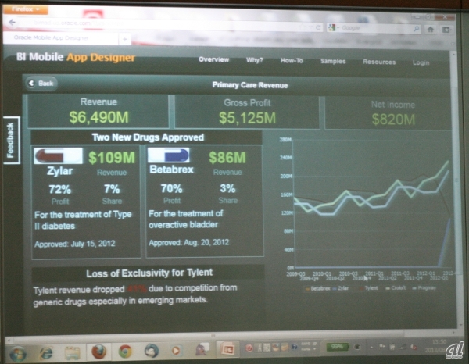Click 'Primary Care Revenue' page title
469x364 pixels.
250,85
